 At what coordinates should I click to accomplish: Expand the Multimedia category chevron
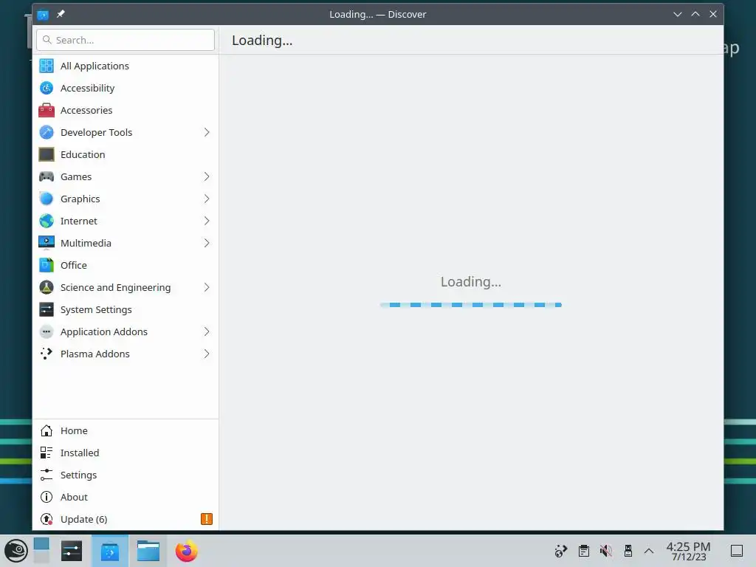(207, 243)
